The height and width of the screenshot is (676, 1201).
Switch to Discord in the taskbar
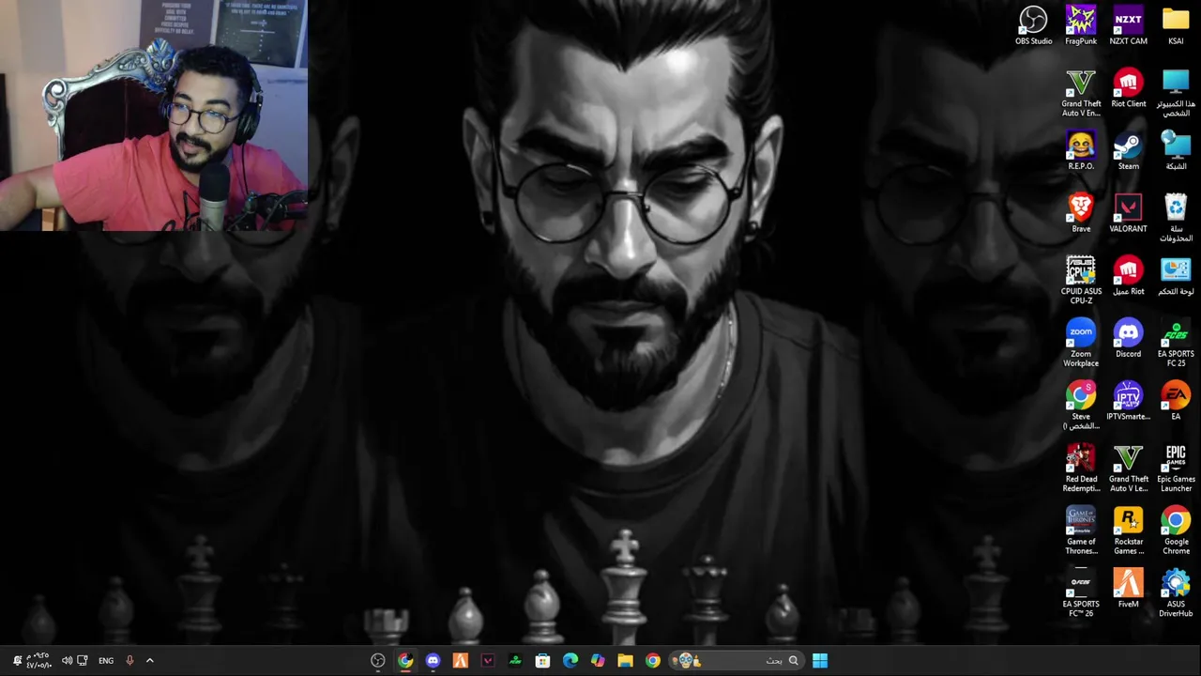433,661
